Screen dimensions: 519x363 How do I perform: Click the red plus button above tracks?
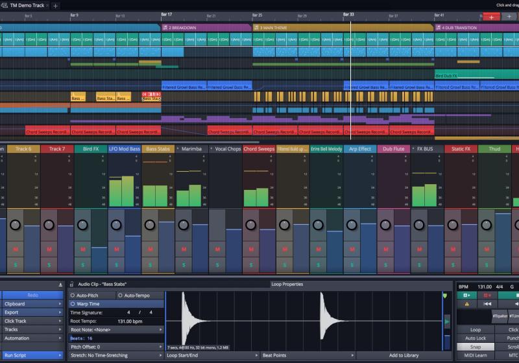(x=491, y=17)
